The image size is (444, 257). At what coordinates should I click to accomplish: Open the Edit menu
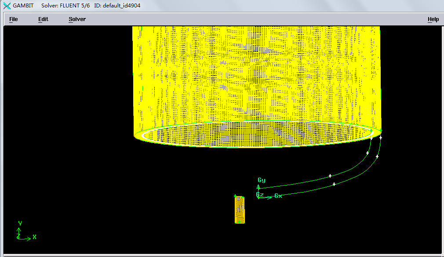(43, 19)
